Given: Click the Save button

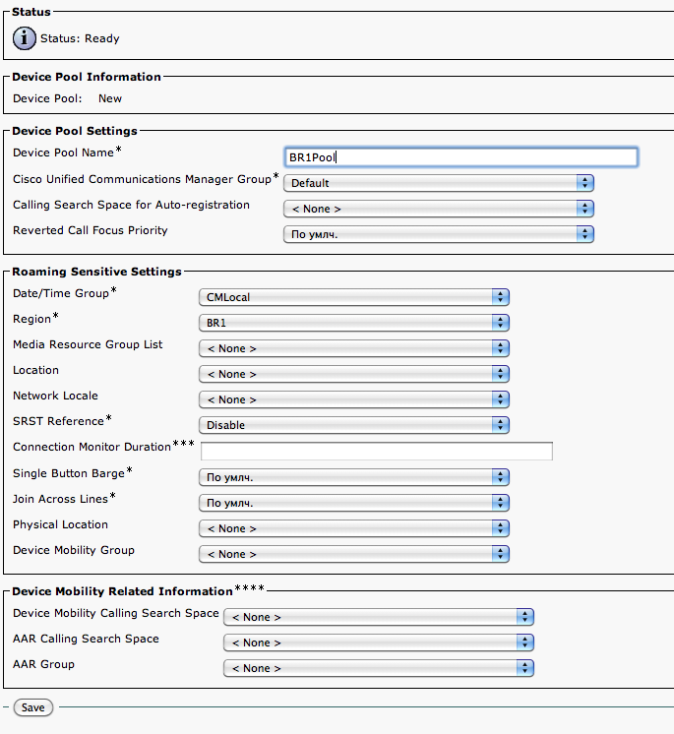Looking at the screenshot, I should 32,707.
